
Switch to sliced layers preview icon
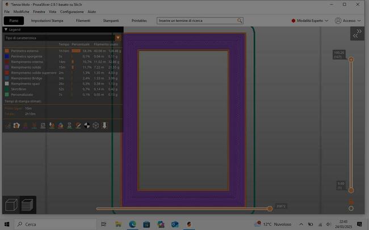(27, 205)
